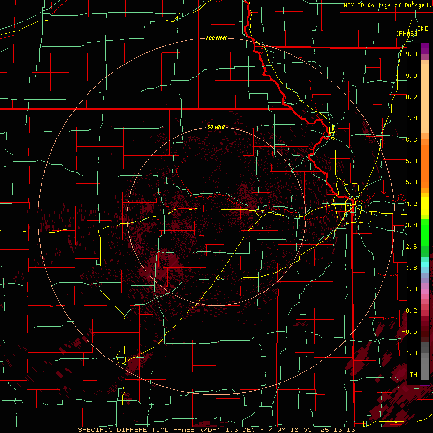433x433 pixels.
Task: Pick the yellow segment of the color scale
Action: [x=425, y=206]
